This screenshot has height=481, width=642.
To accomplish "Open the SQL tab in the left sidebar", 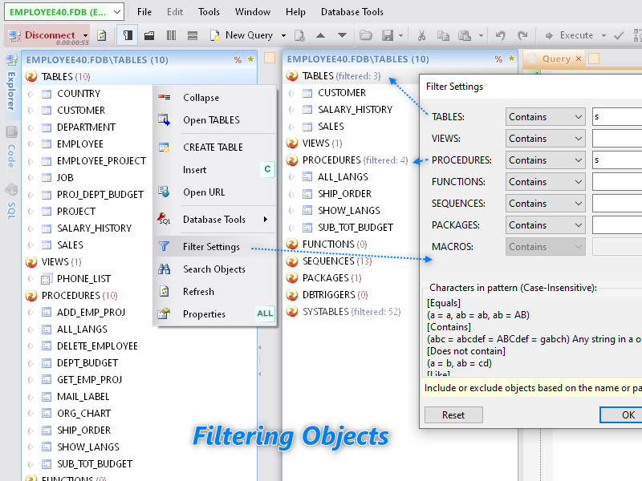I will tap(11, 210).
